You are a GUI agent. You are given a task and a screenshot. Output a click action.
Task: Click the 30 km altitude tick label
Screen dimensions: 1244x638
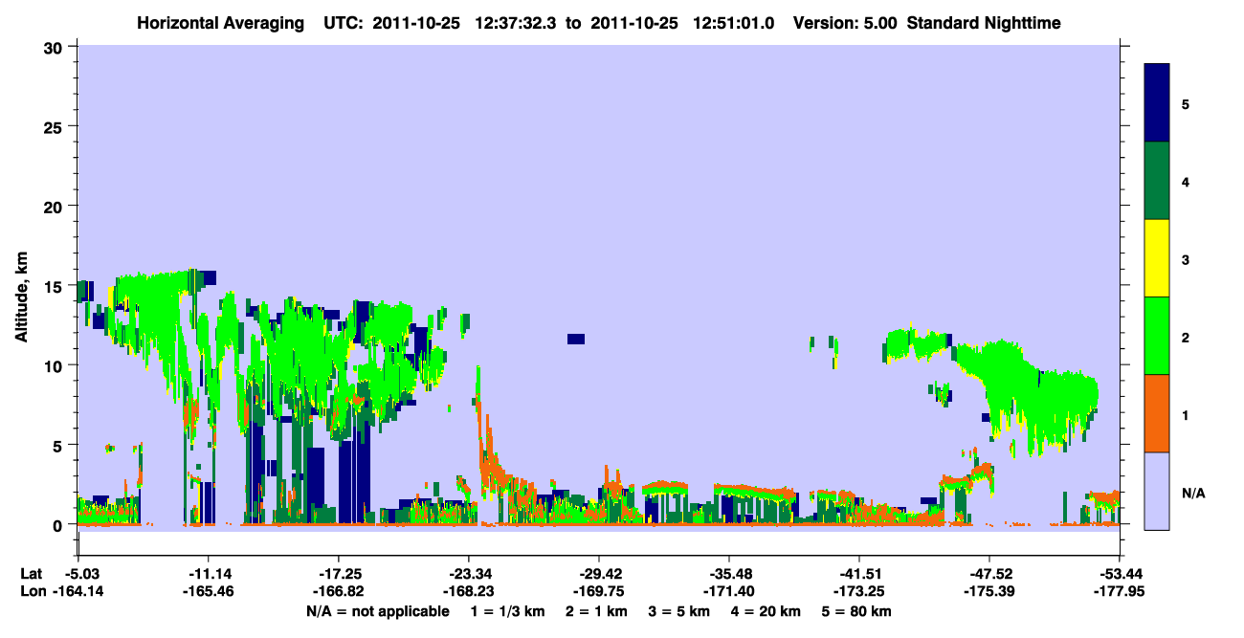tap(56, 47)
